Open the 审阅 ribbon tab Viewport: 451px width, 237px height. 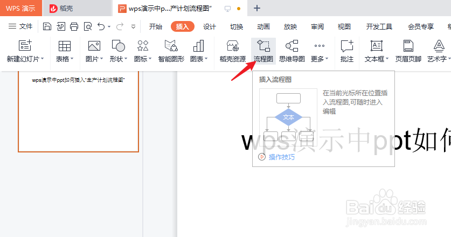(317, 27)
